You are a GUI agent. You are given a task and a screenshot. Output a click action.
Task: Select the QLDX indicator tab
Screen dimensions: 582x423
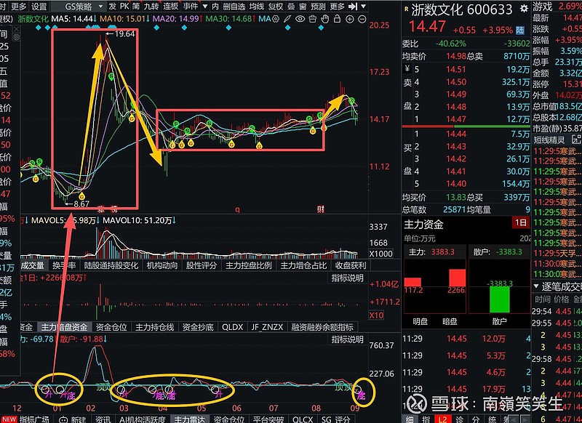click(232, 327)
